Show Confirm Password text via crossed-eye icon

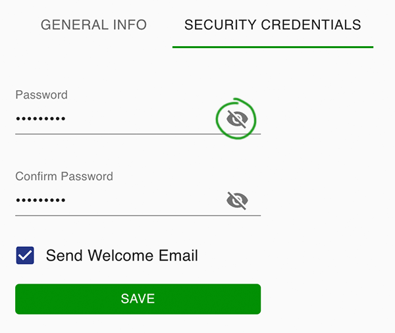click(237, 201)
